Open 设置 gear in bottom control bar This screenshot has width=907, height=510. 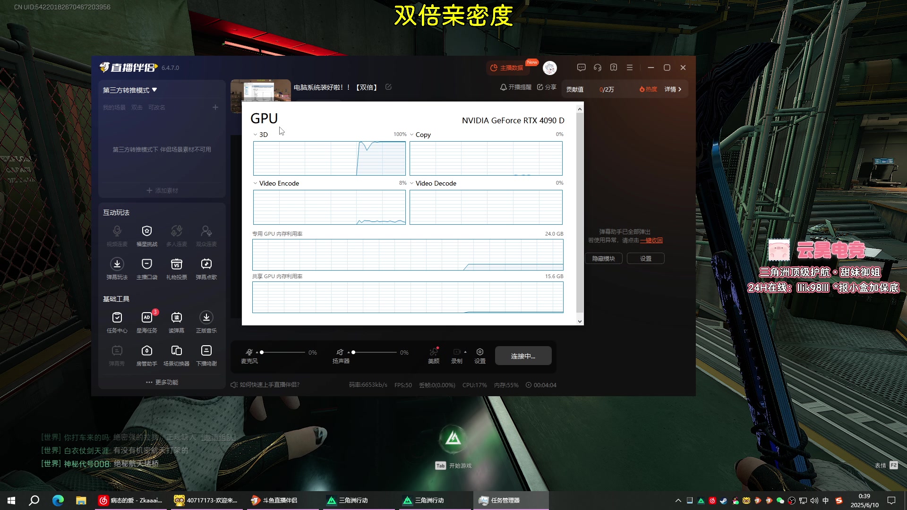coord(480,356)
